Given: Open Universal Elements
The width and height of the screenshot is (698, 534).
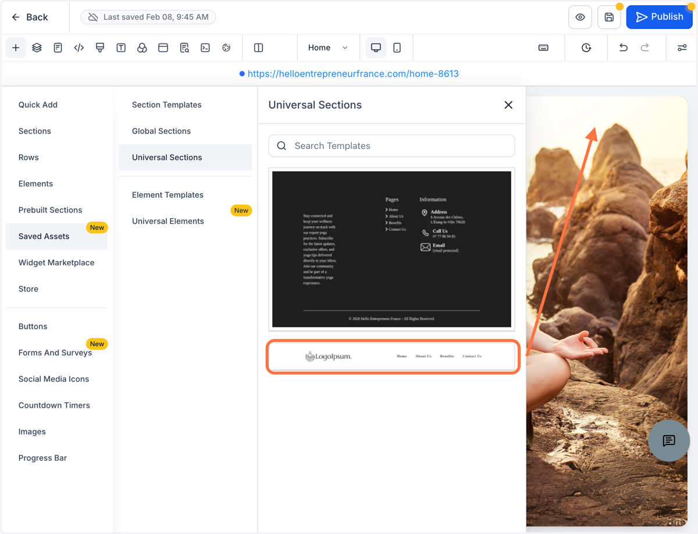Looking at the screenshot, I should click(x=168, y=221).
